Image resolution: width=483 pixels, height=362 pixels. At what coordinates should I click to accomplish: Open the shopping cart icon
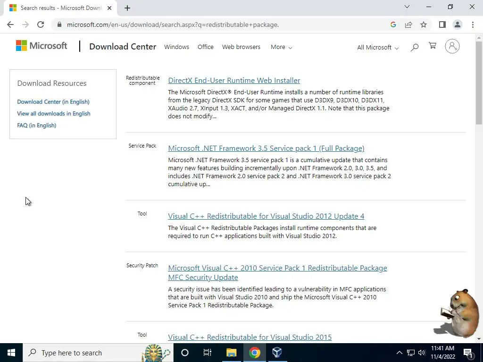point(433,46)
